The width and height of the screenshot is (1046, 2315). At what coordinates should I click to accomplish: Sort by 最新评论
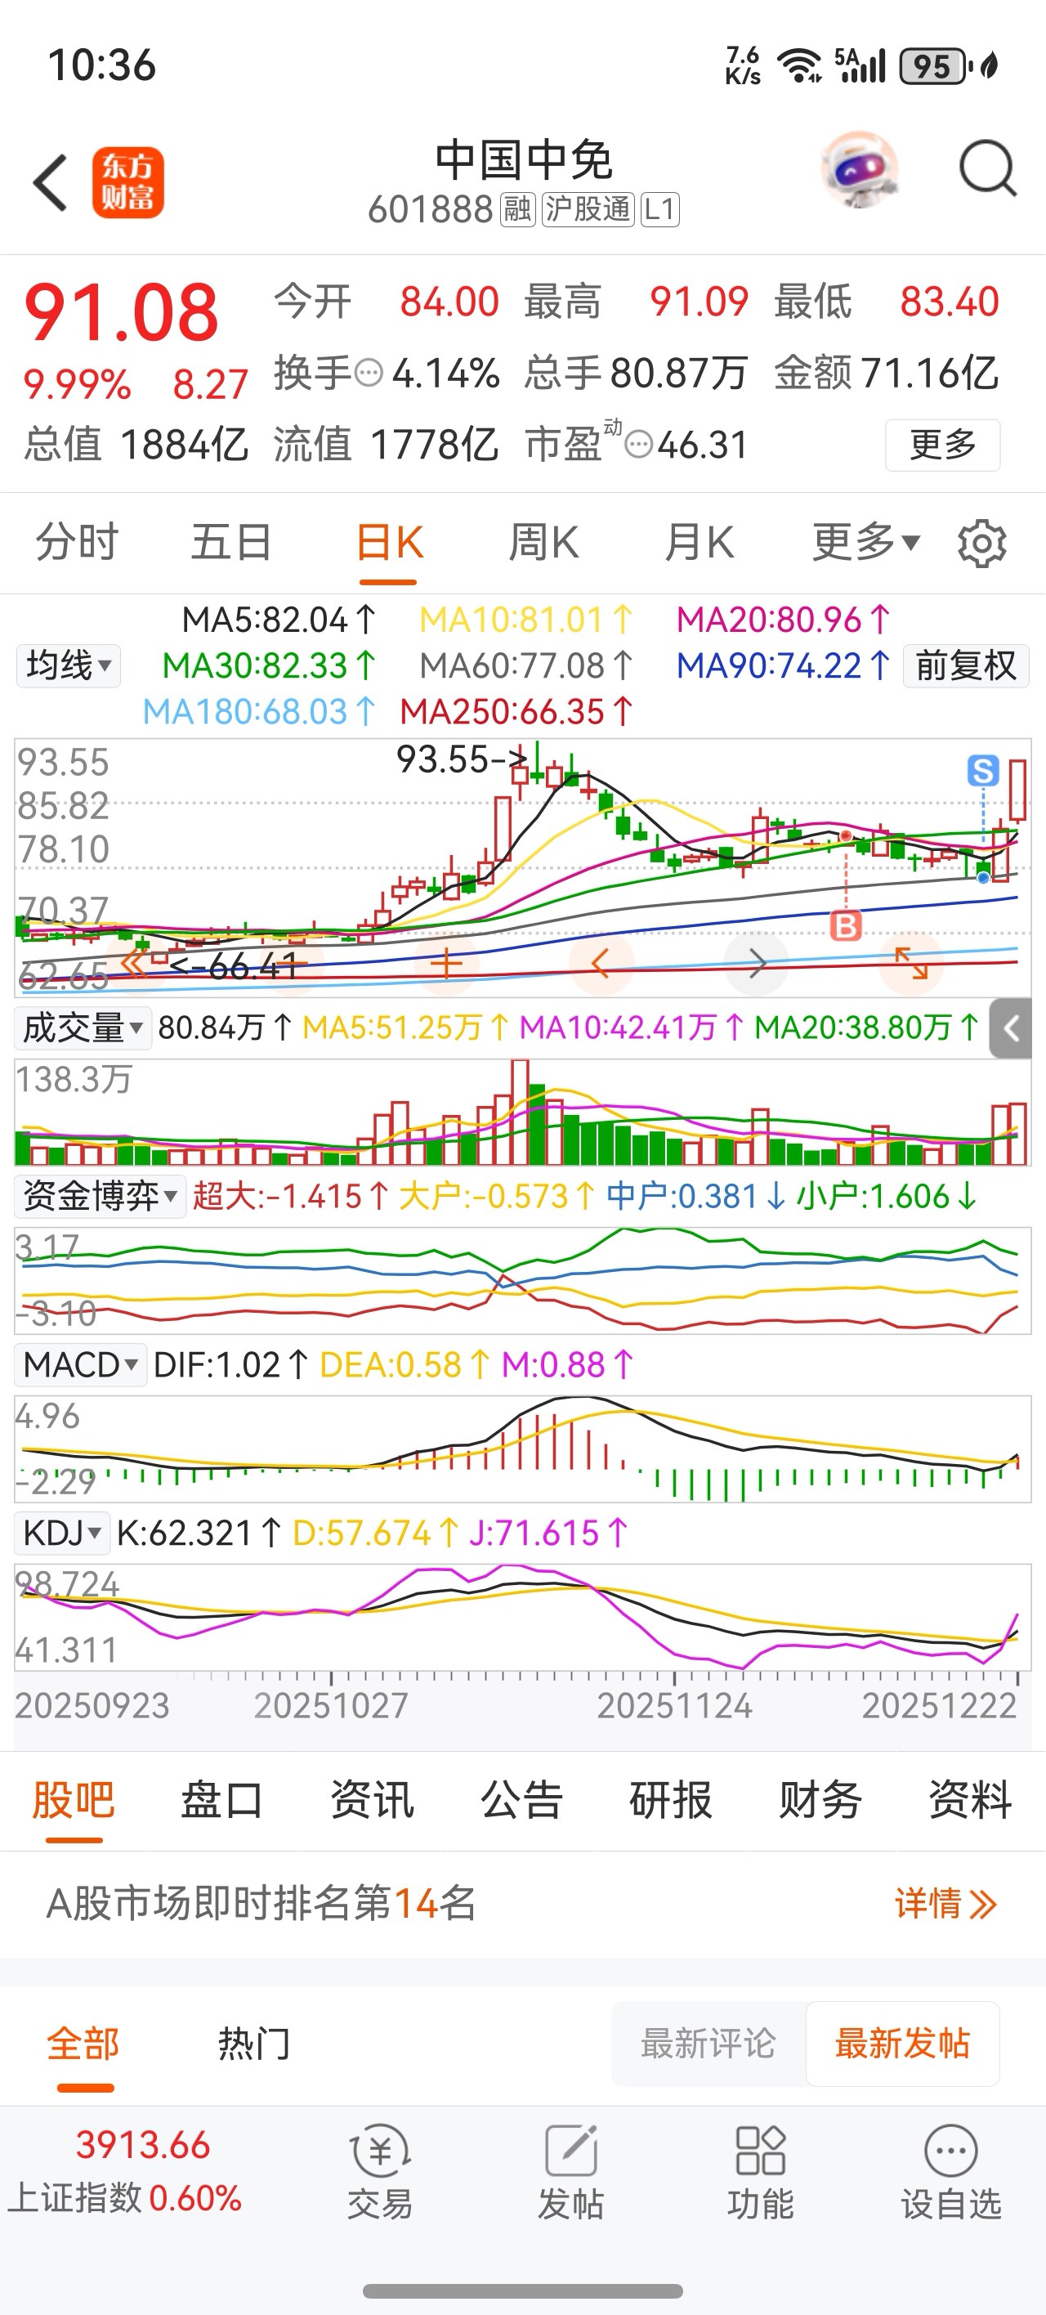[709, 2044]
